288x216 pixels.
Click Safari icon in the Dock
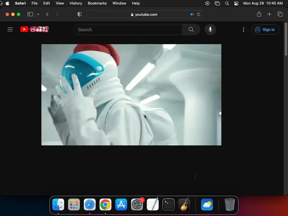tap(90, 204)
